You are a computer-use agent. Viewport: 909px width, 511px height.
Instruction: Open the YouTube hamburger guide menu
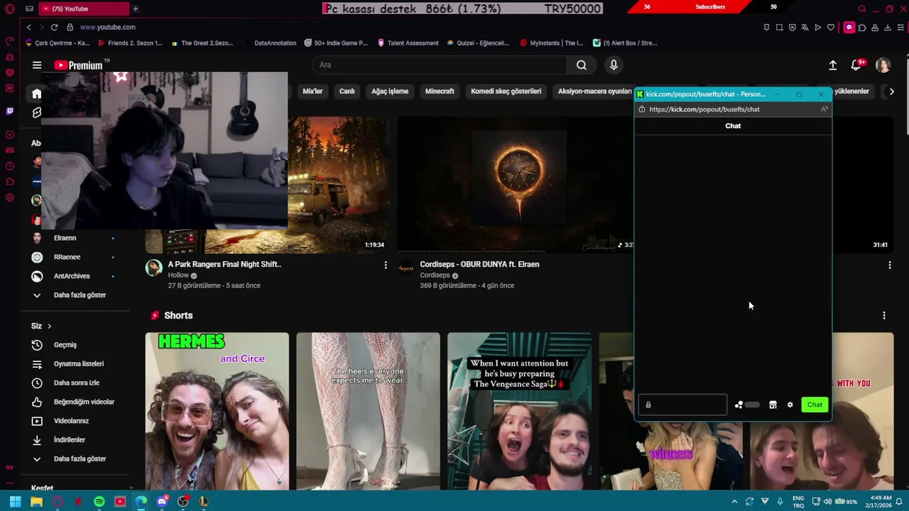[37, 65]
